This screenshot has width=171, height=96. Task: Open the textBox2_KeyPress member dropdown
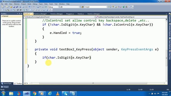point(166,17)
